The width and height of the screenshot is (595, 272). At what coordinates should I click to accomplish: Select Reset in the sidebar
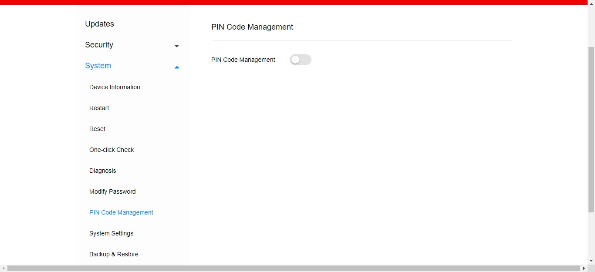(97, 129)
